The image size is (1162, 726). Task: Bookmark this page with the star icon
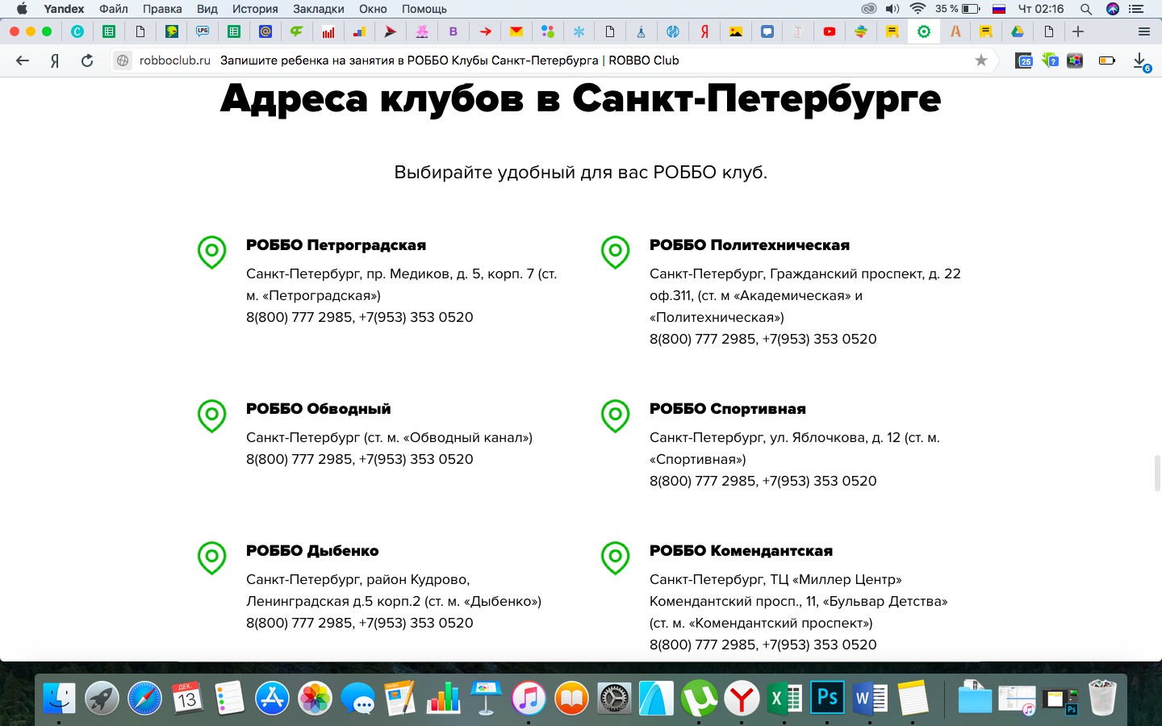click(x=981, y=60)
